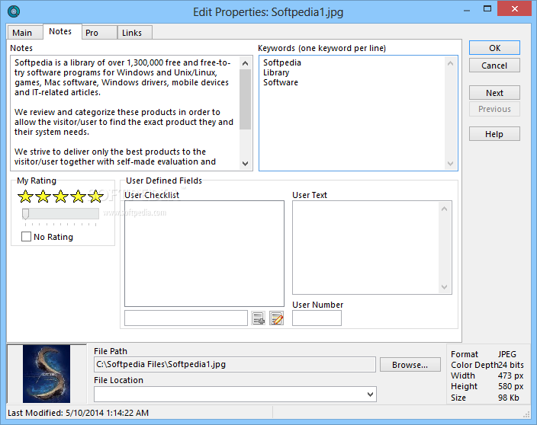
Task: Click the application icon in title bar
Action: click(x=14, y=11)
